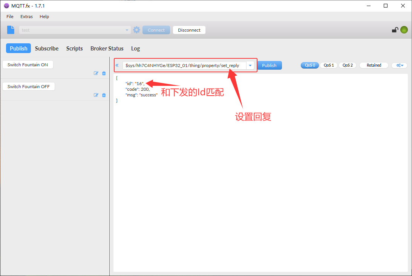The image size is (412, 276).
Task: Minimize the MQTT.fx window
Action: click(369, 6)
